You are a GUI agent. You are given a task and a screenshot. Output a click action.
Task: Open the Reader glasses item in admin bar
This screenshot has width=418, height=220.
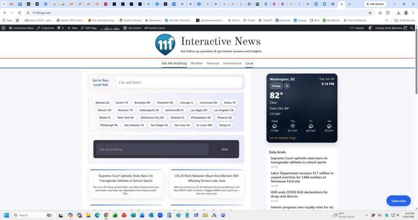click(357, 28)
